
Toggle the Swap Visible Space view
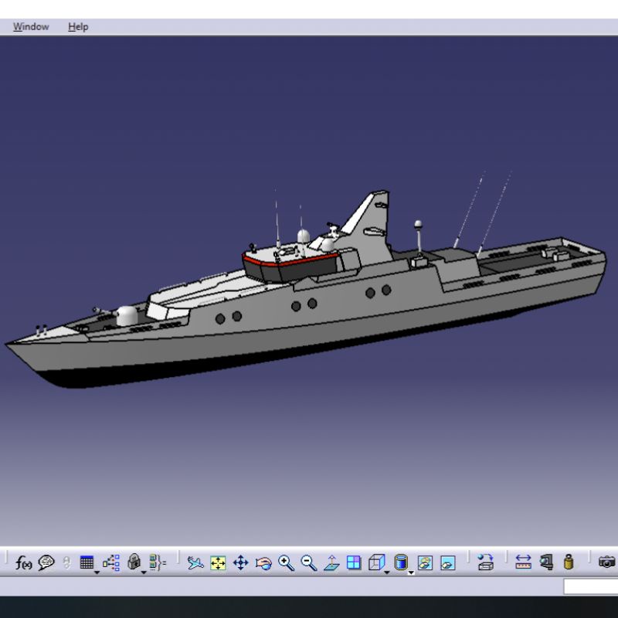(446, 562)
